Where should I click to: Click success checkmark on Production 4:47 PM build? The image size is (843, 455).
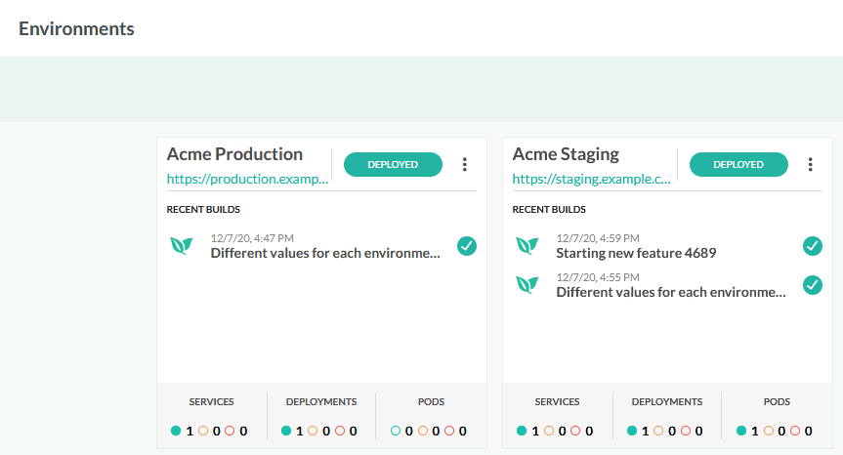[467, 246]
